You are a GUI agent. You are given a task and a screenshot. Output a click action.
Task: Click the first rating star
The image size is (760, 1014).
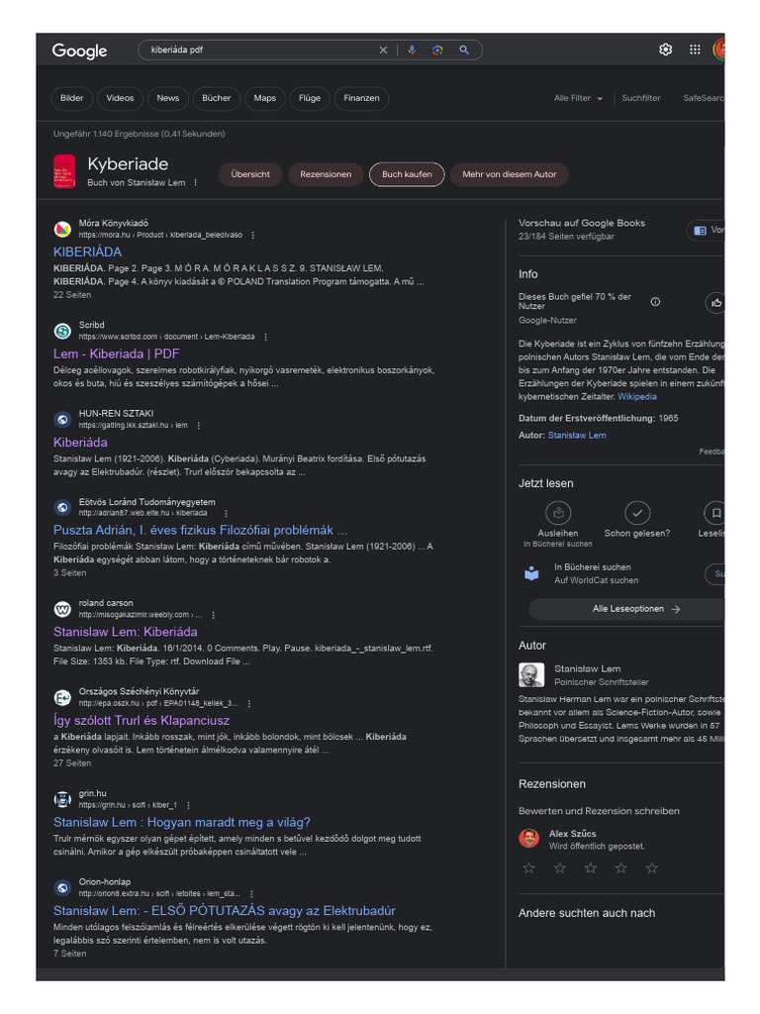(528, 867)
